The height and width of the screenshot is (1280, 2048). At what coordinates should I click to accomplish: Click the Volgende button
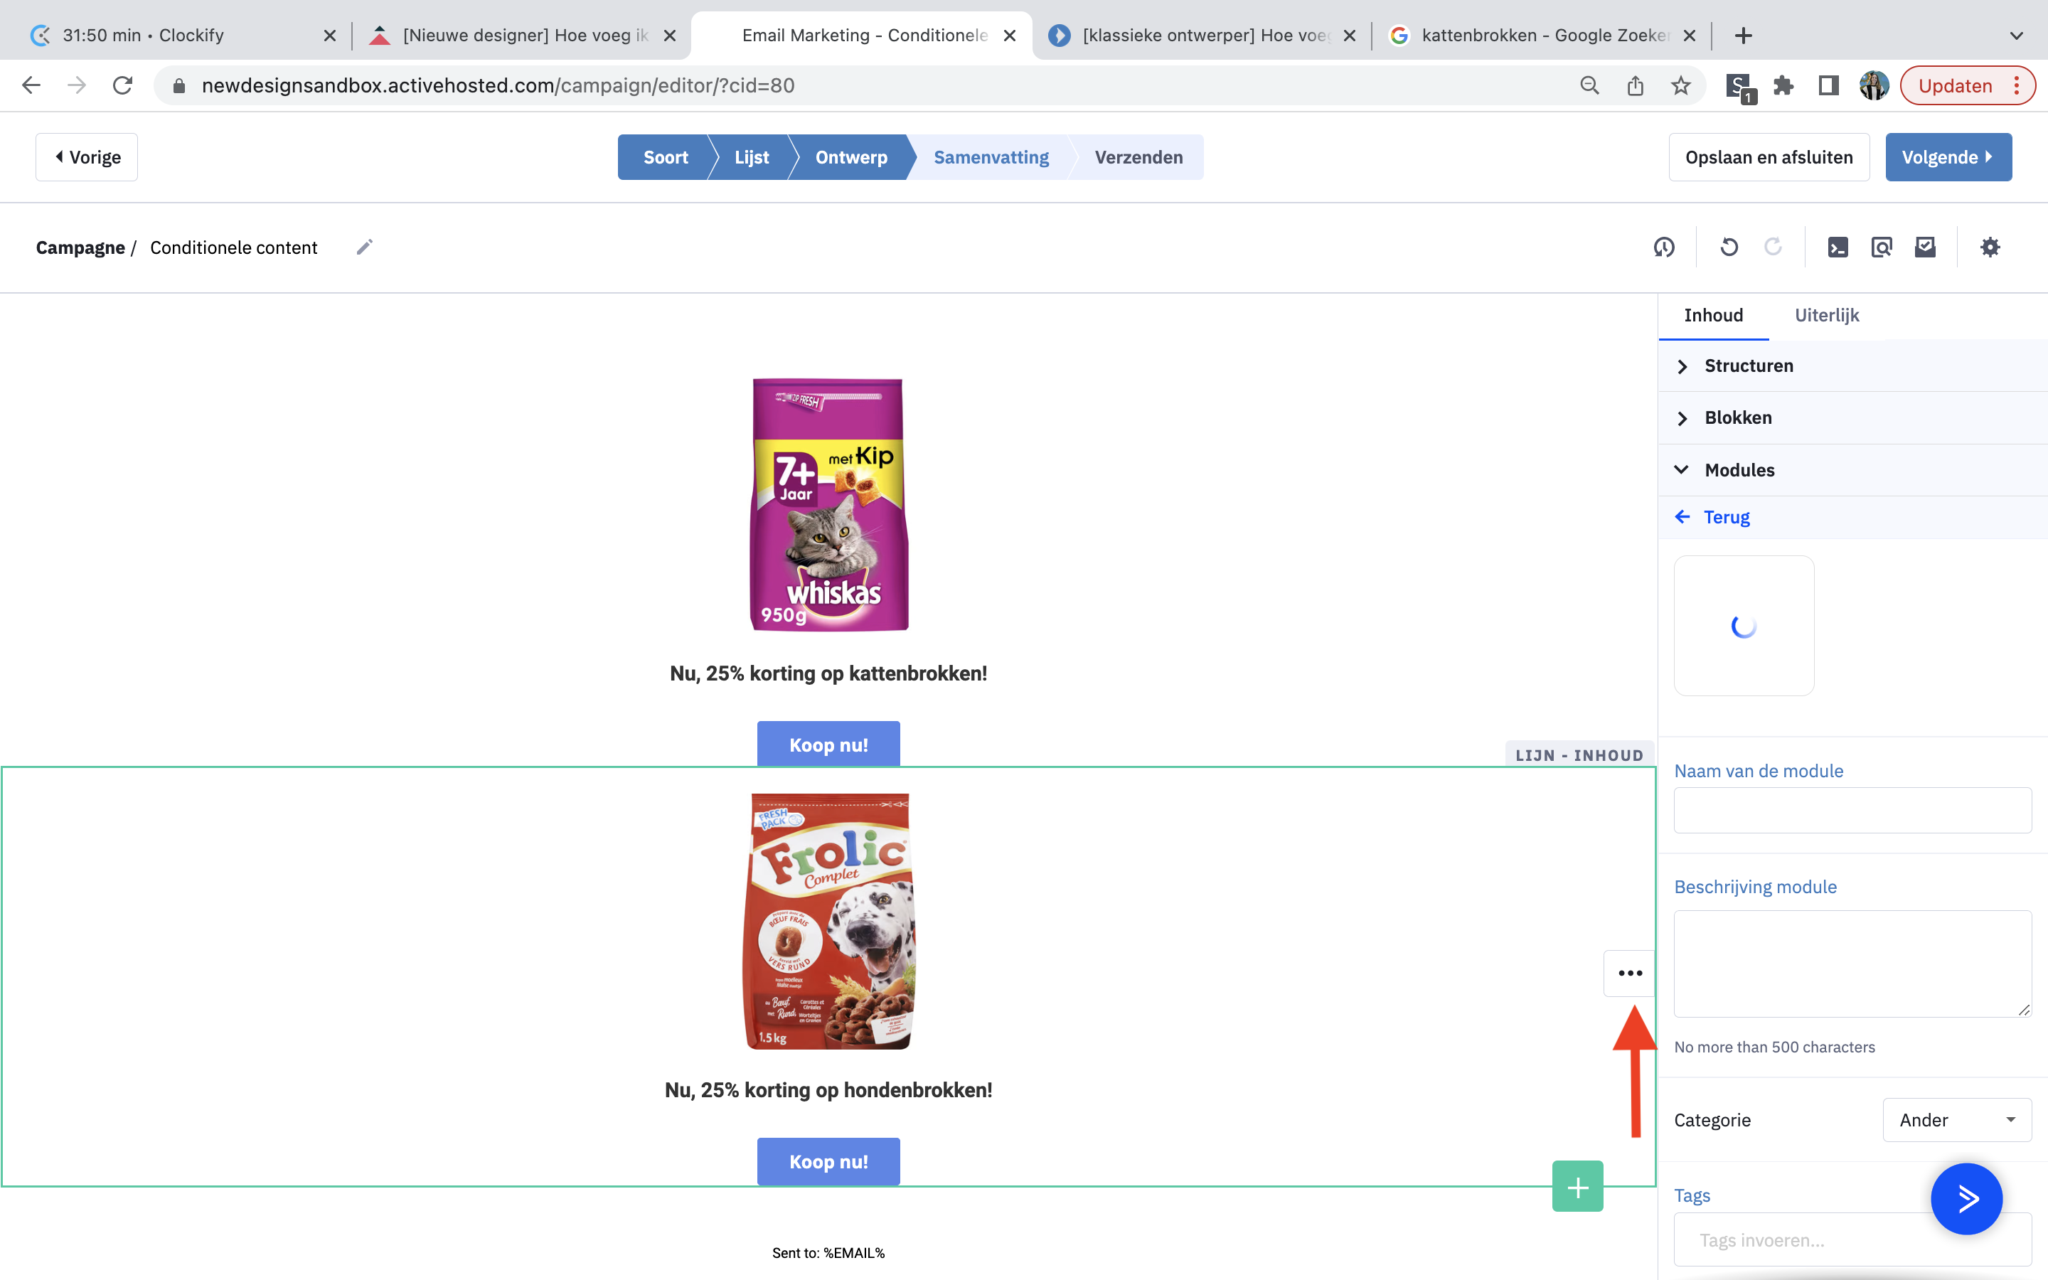click(x=1948, y=157)
